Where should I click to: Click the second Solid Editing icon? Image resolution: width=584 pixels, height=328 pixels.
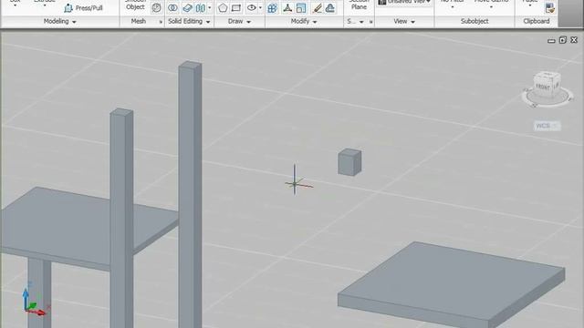tap(187, 8)
